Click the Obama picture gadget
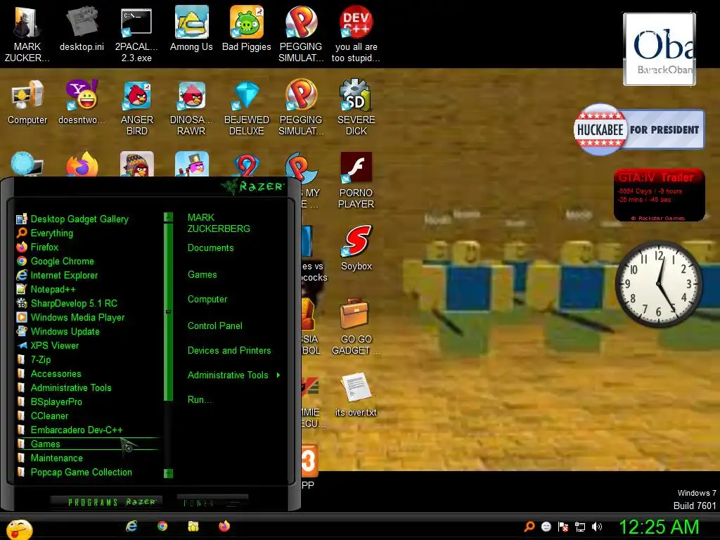The image size is (720, 540). click(660, 49)
